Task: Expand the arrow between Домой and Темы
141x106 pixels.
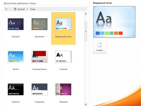Action: 27,9
